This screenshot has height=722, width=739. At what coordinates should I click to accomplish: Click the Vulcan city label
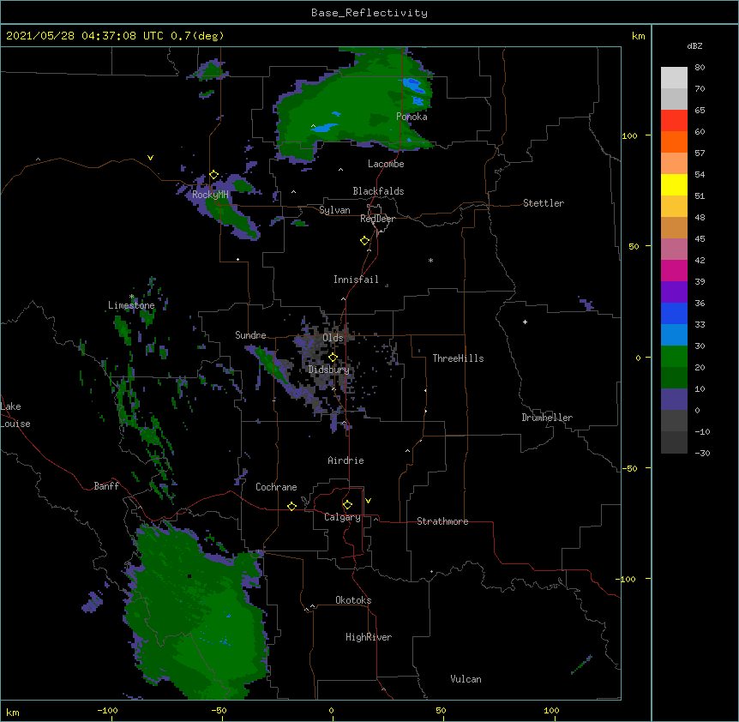(466, 679)
